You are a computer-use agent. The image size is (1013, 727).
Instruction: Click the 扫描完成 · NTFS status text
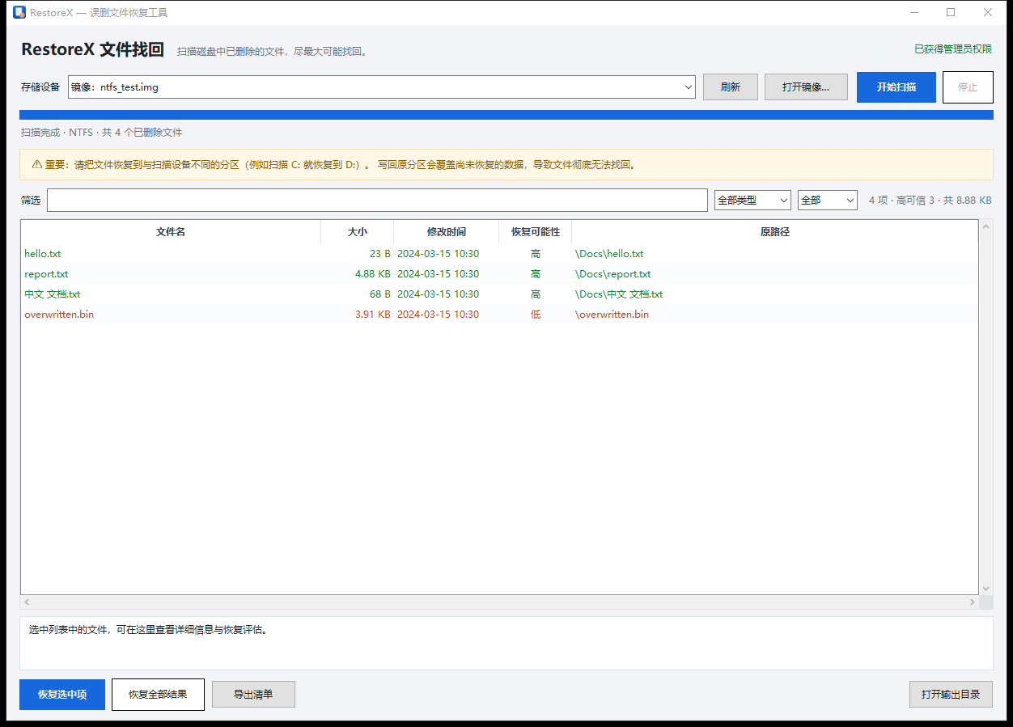[102, 133]
